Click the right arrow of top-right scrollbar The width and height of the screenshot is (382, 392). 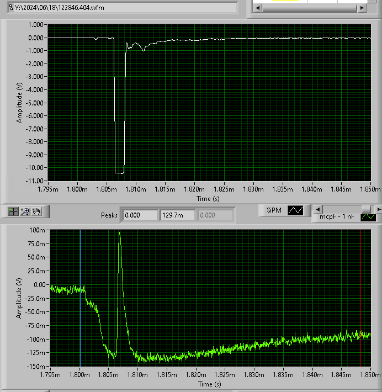362,8
